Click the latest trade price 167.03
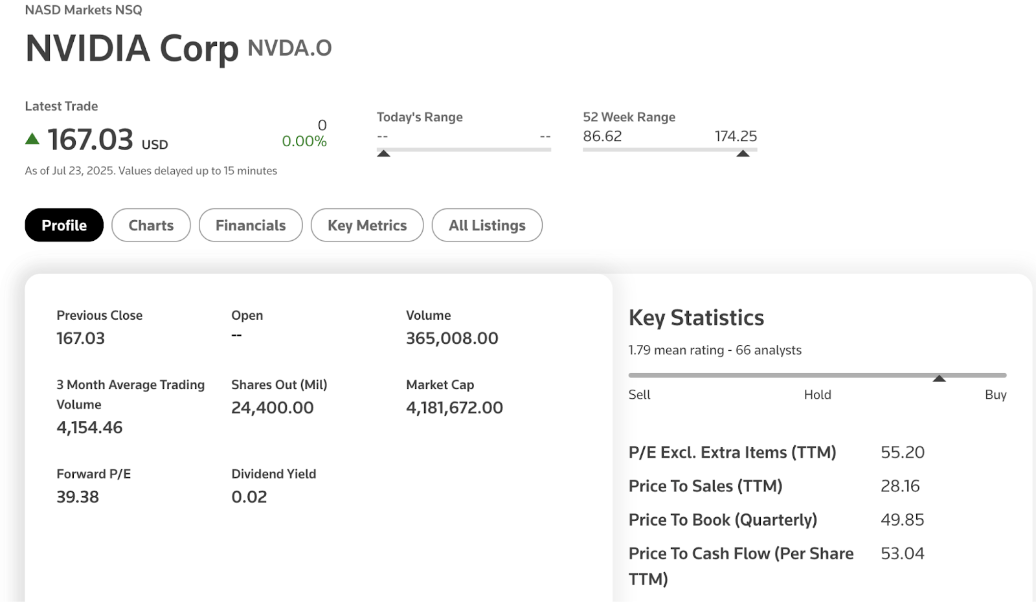Image resolution: width=1036 pixels, height=602 pixels. (90, 140)
